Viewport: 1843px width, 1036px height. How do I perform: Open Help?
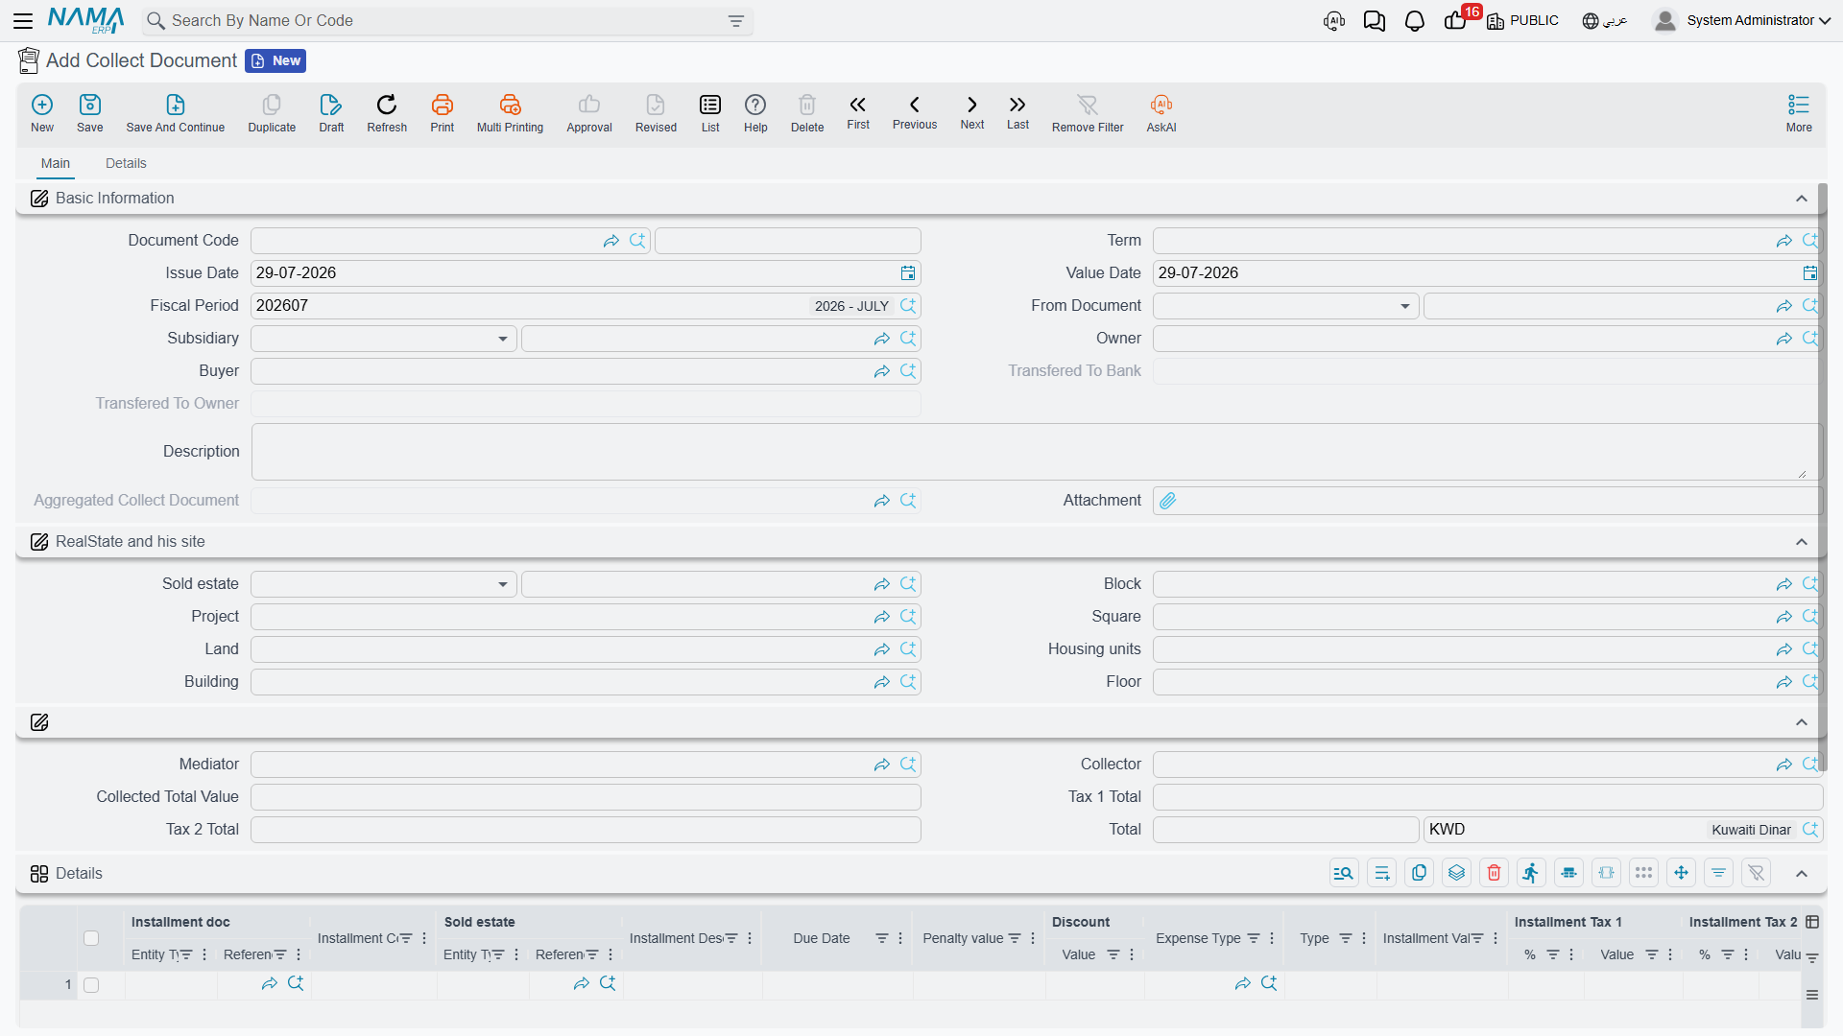tap(755, 112)
